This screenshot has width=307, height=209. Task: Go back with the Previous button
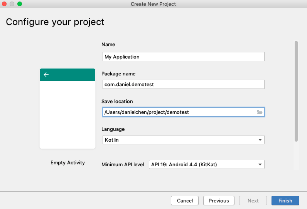(x=219, y=201)
